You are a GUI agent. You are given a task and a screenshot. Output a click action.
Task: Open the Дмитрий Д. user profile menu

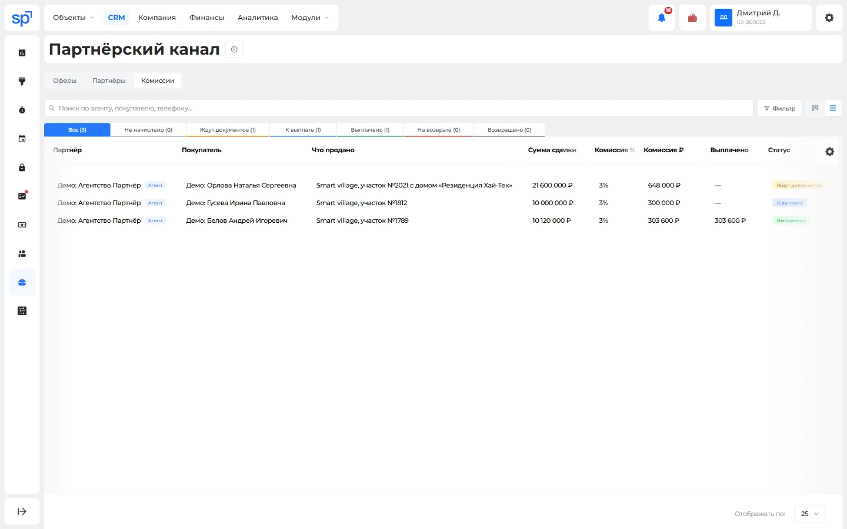(761, 18)
